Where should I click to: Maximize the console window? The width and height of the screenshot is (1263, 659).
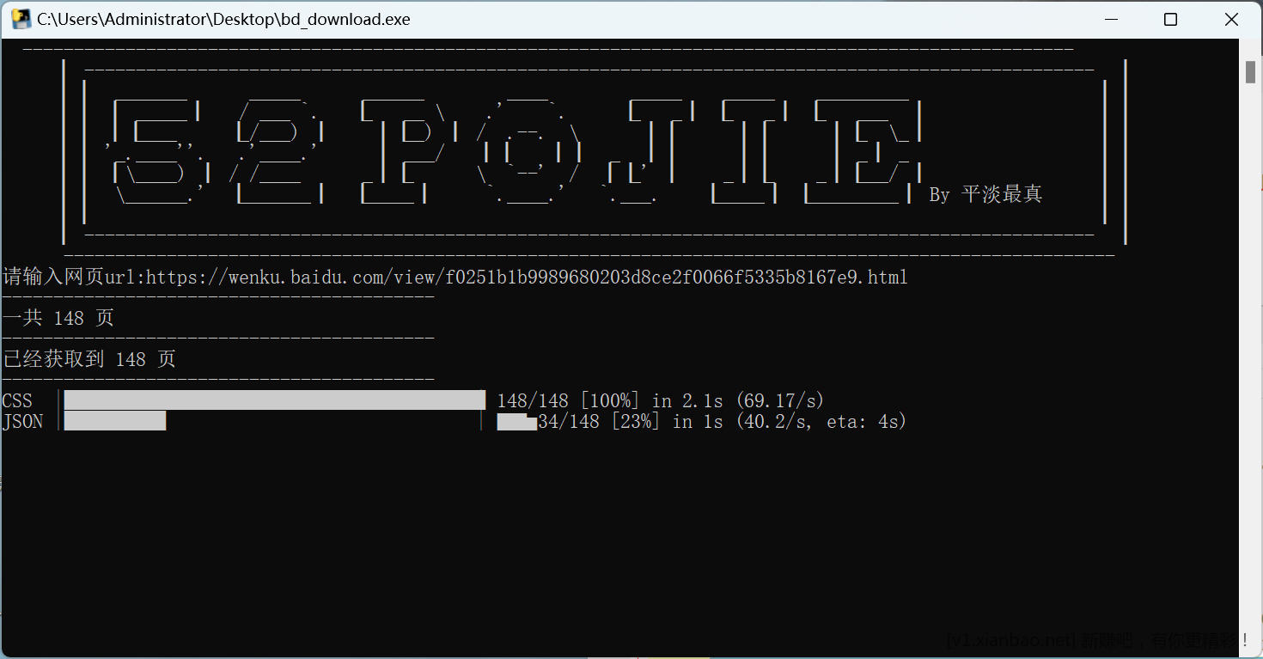coord(1170,19)
